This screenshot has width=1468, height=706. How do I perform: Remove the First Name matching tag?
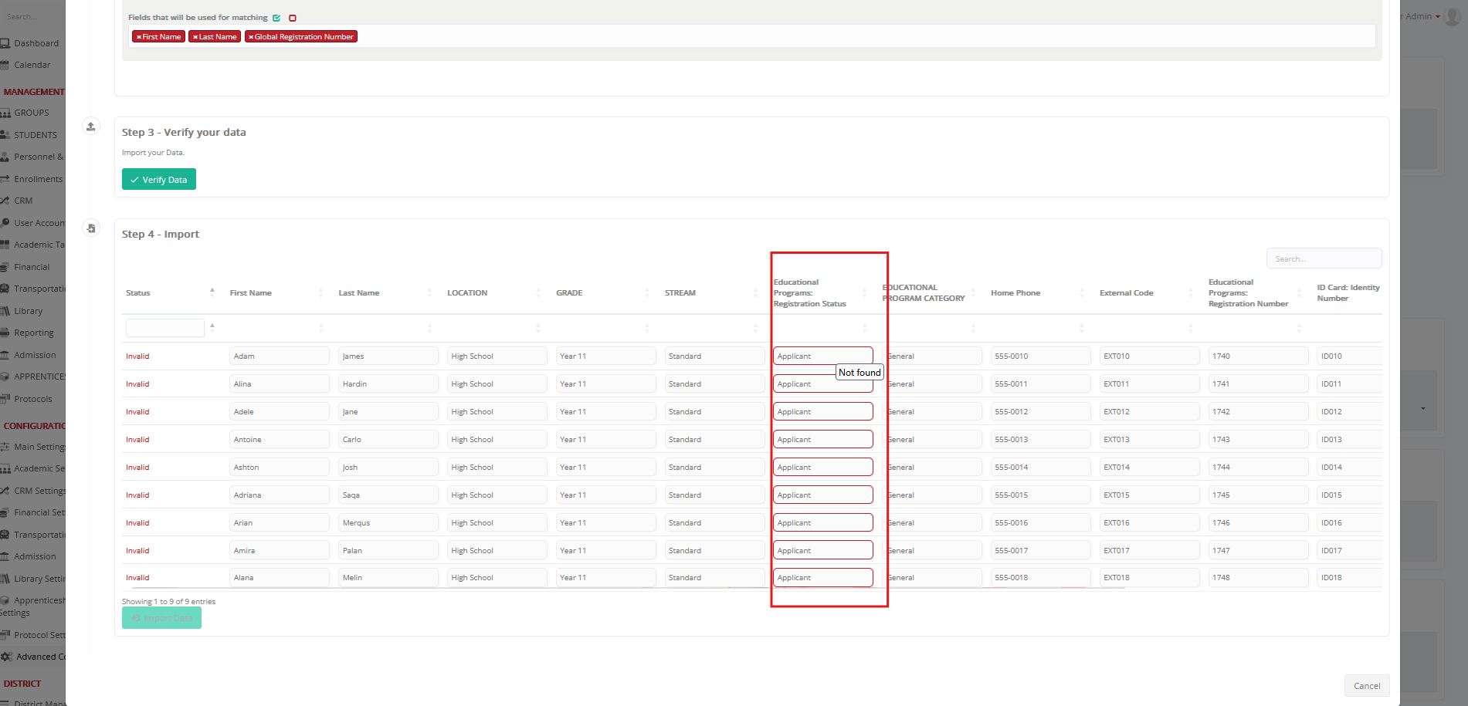coord(139,37)
